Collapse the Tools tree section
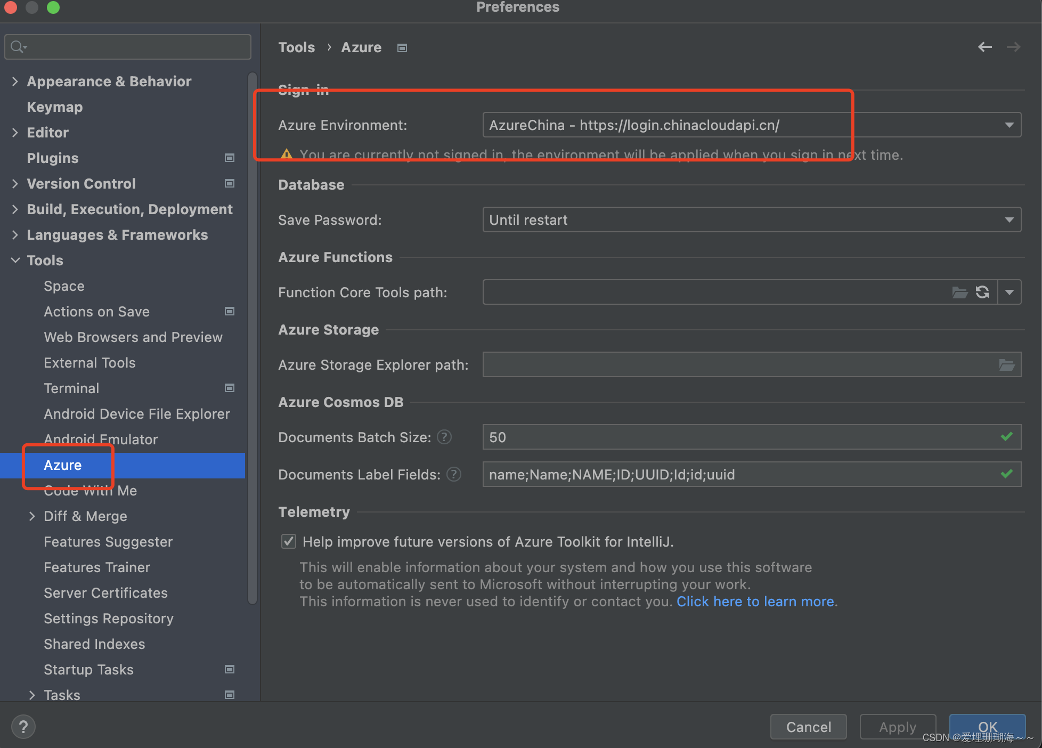 [x=15, y=261]
